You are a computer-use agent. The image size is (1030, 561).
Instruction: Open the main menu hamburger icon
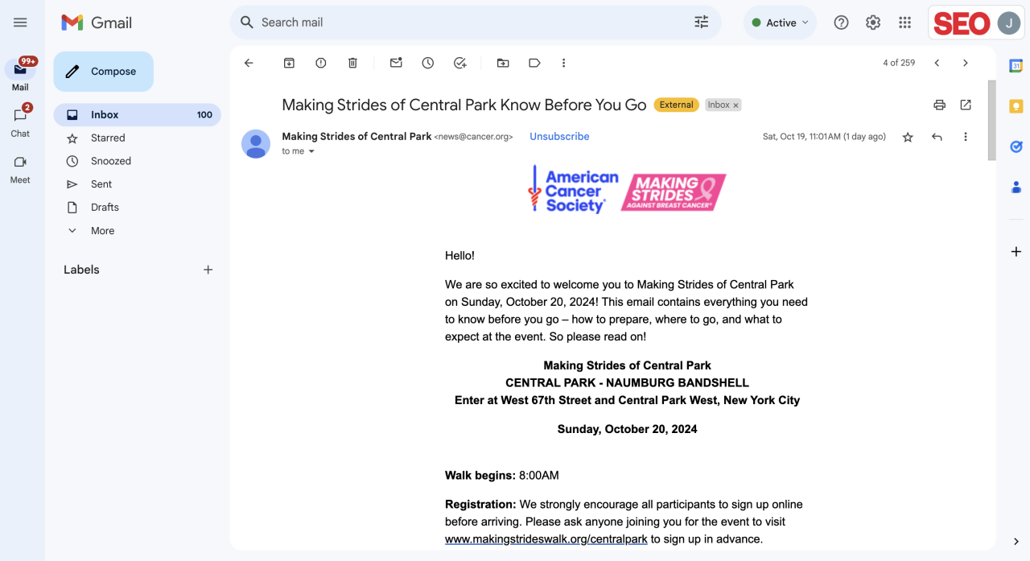[20, 23]
